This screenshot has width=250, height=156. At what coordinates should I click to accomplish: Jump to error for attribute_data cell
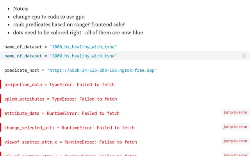pyautogui.click(x=235, y=112)
